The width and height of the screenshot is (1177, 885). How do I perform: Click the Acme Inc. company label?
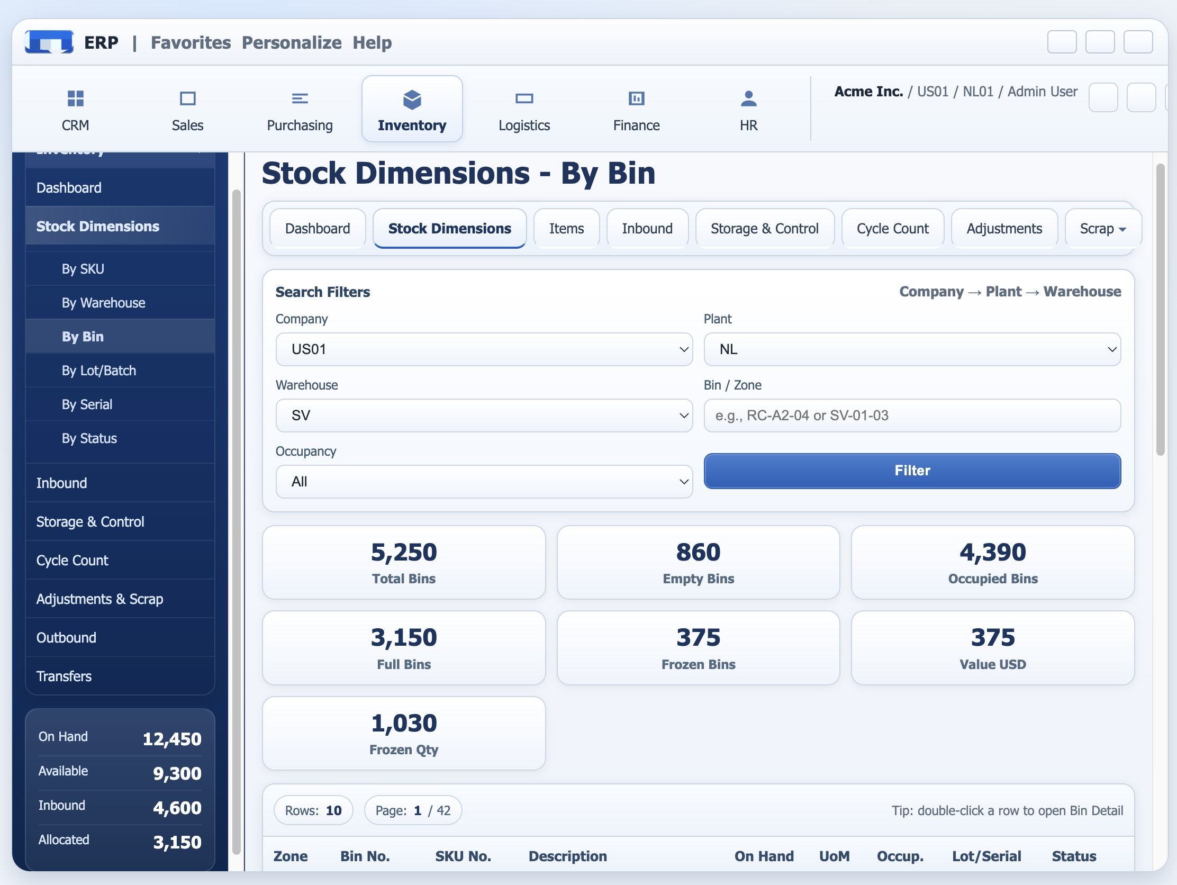click(x=868, y=92)
